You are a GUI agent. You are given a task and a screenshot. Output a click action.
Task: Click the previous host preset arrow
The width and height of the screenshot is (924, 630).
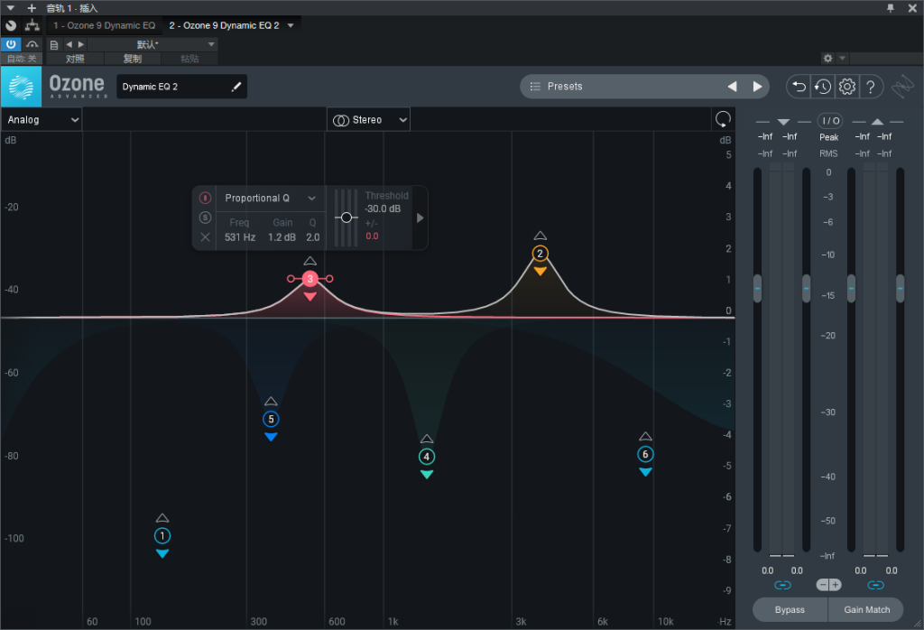click(x=69, y=44)
